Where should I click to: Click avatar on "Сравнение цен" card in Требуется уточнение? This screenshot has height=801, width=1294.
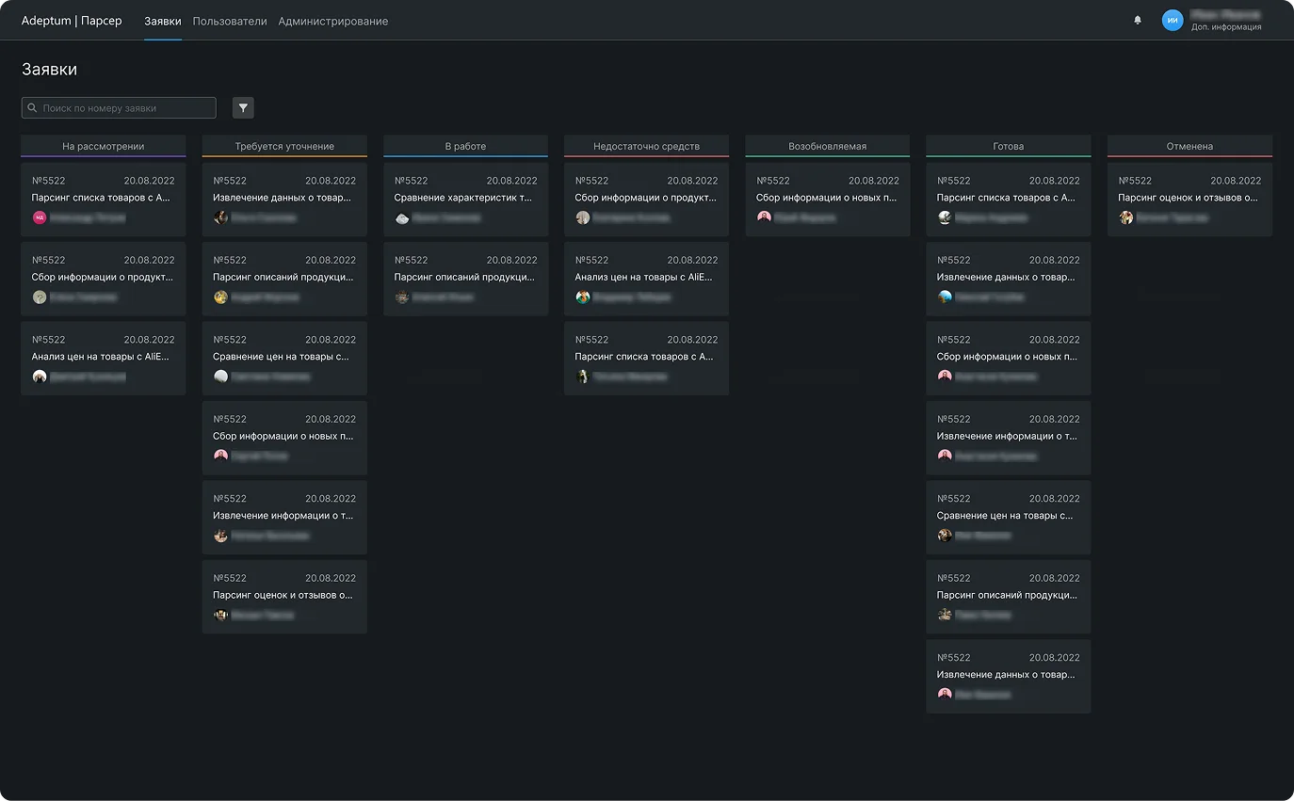tap(220, 376)
